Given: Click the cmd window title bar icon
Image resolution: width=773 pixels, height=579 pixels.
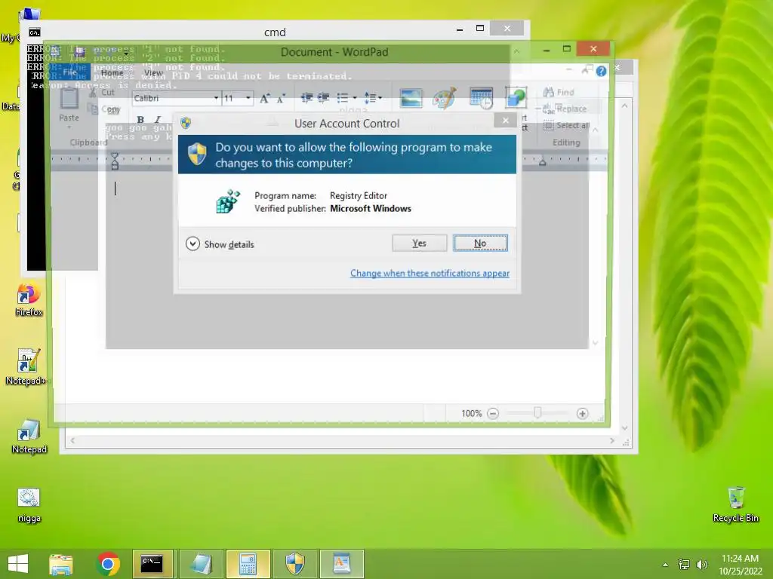Looking at the screenshot, I should pyautogui.click(x=34, y=32).
